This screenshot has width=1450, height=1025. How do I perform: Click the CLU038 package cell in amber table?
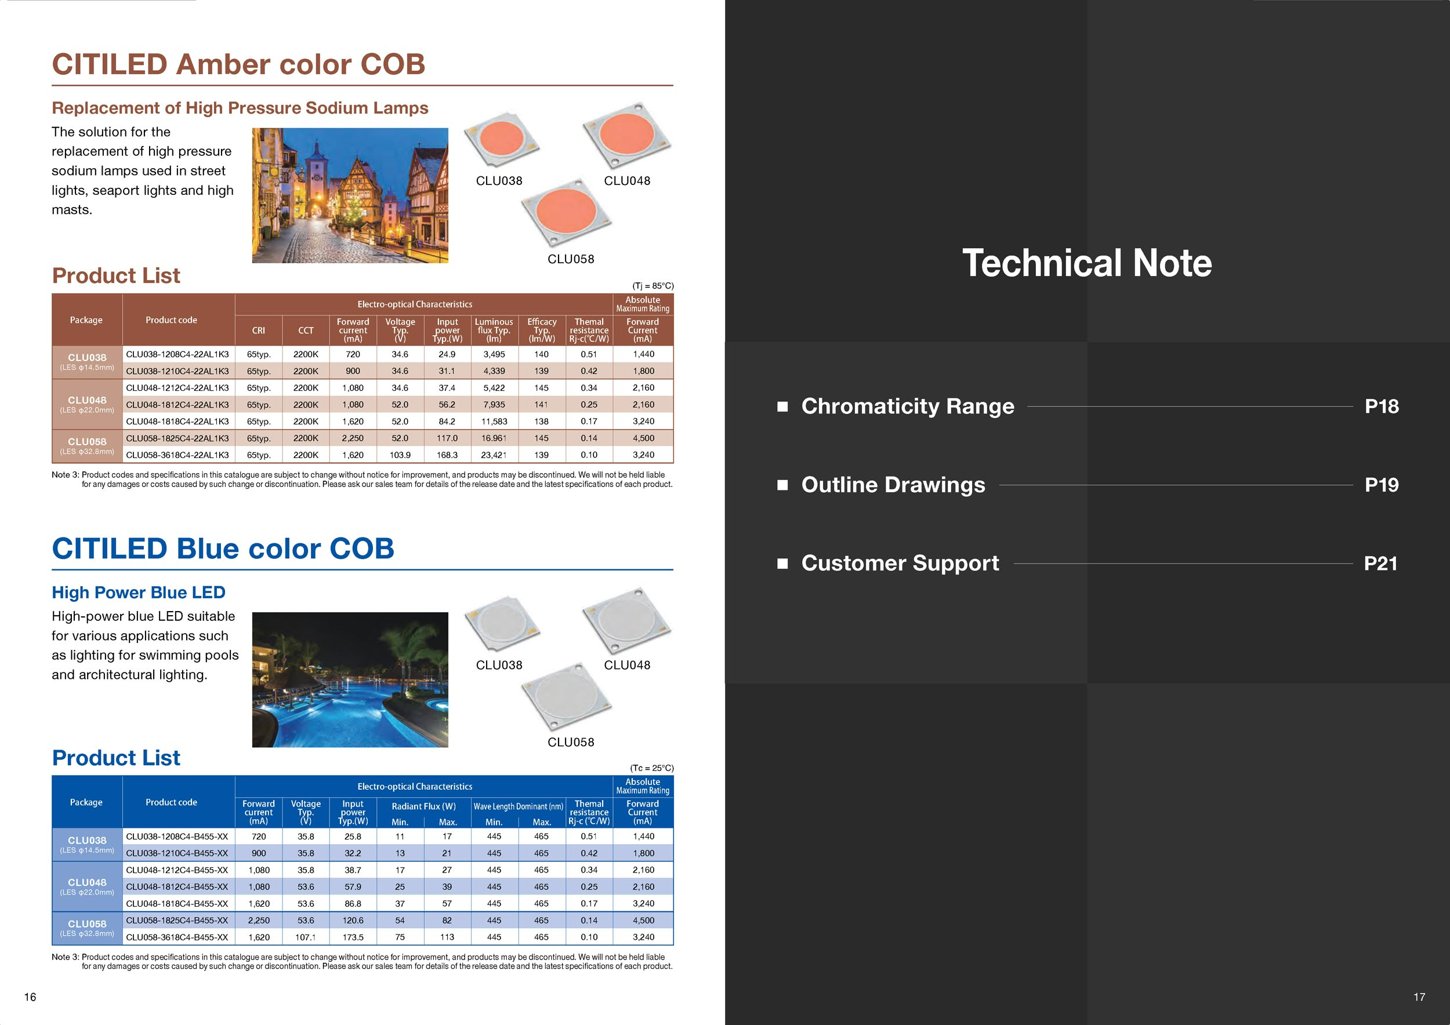(87, 362)
